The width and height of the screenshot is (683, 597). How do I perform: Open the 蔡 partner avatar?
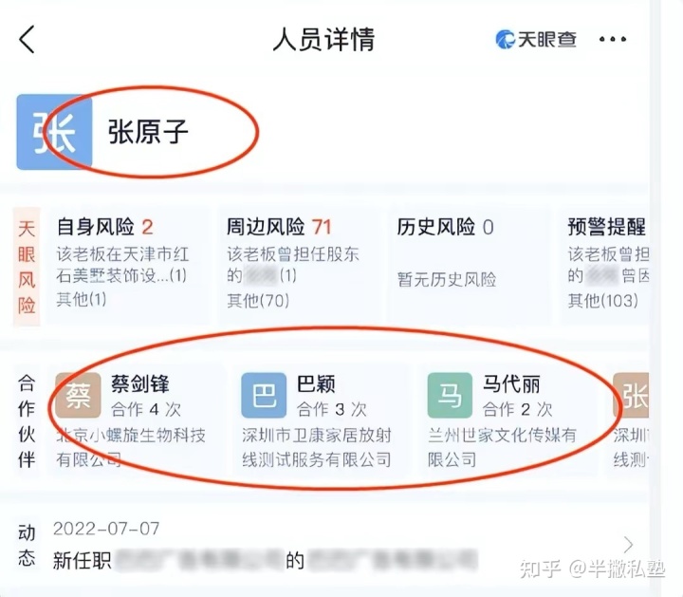click(x=78, y=395)
